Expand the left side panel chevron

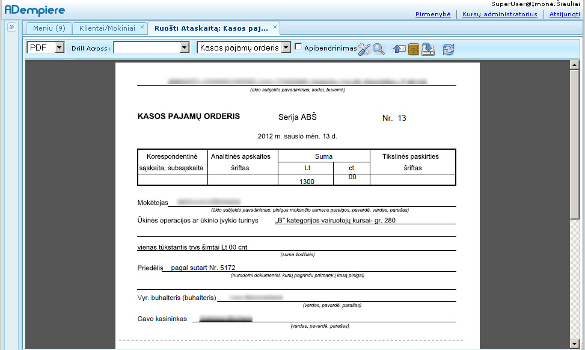click(11, 27)
